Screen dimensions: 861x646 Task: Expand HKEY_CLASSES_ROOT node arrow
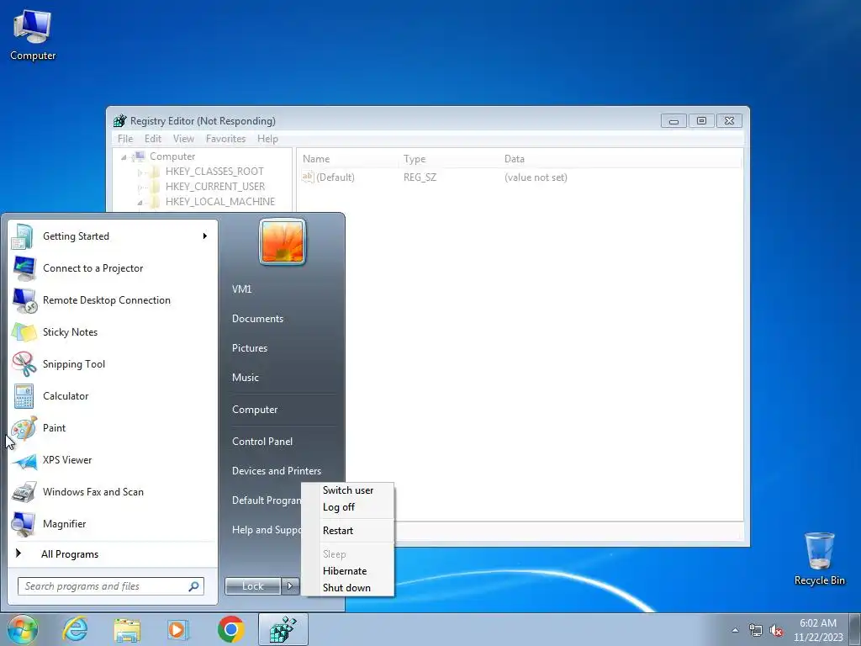140,172
